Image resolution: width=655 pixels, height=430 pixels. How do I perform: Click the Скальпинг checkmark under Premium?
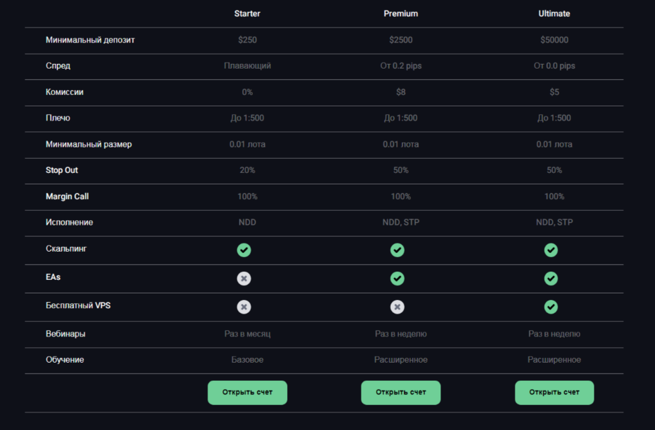[x=397, y=250]
